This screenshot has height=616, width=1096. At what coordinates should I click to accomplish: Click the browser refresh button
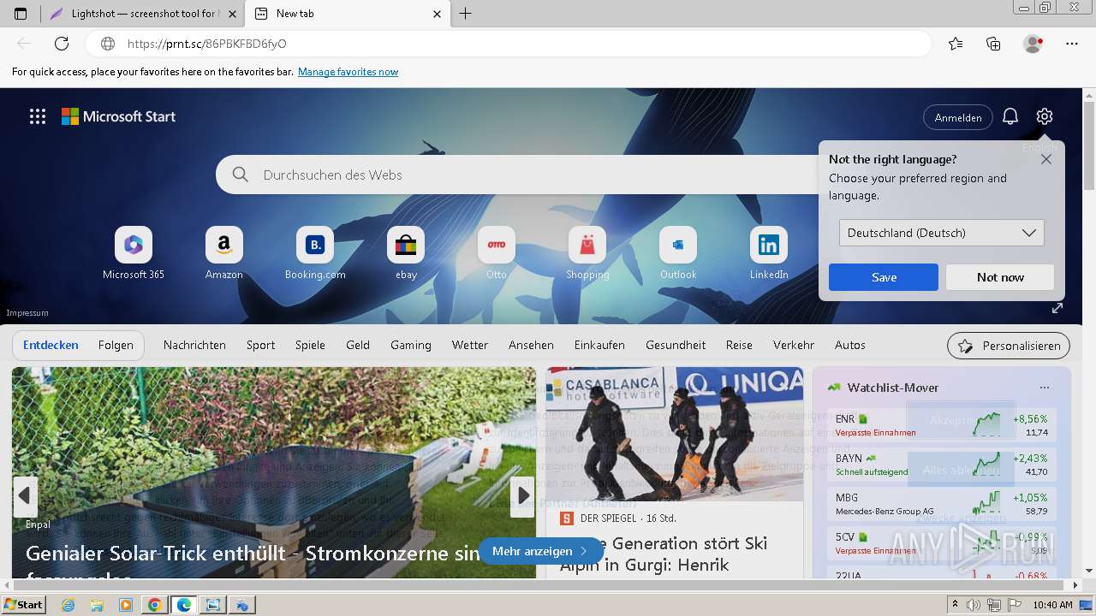(x=62, y=44)
